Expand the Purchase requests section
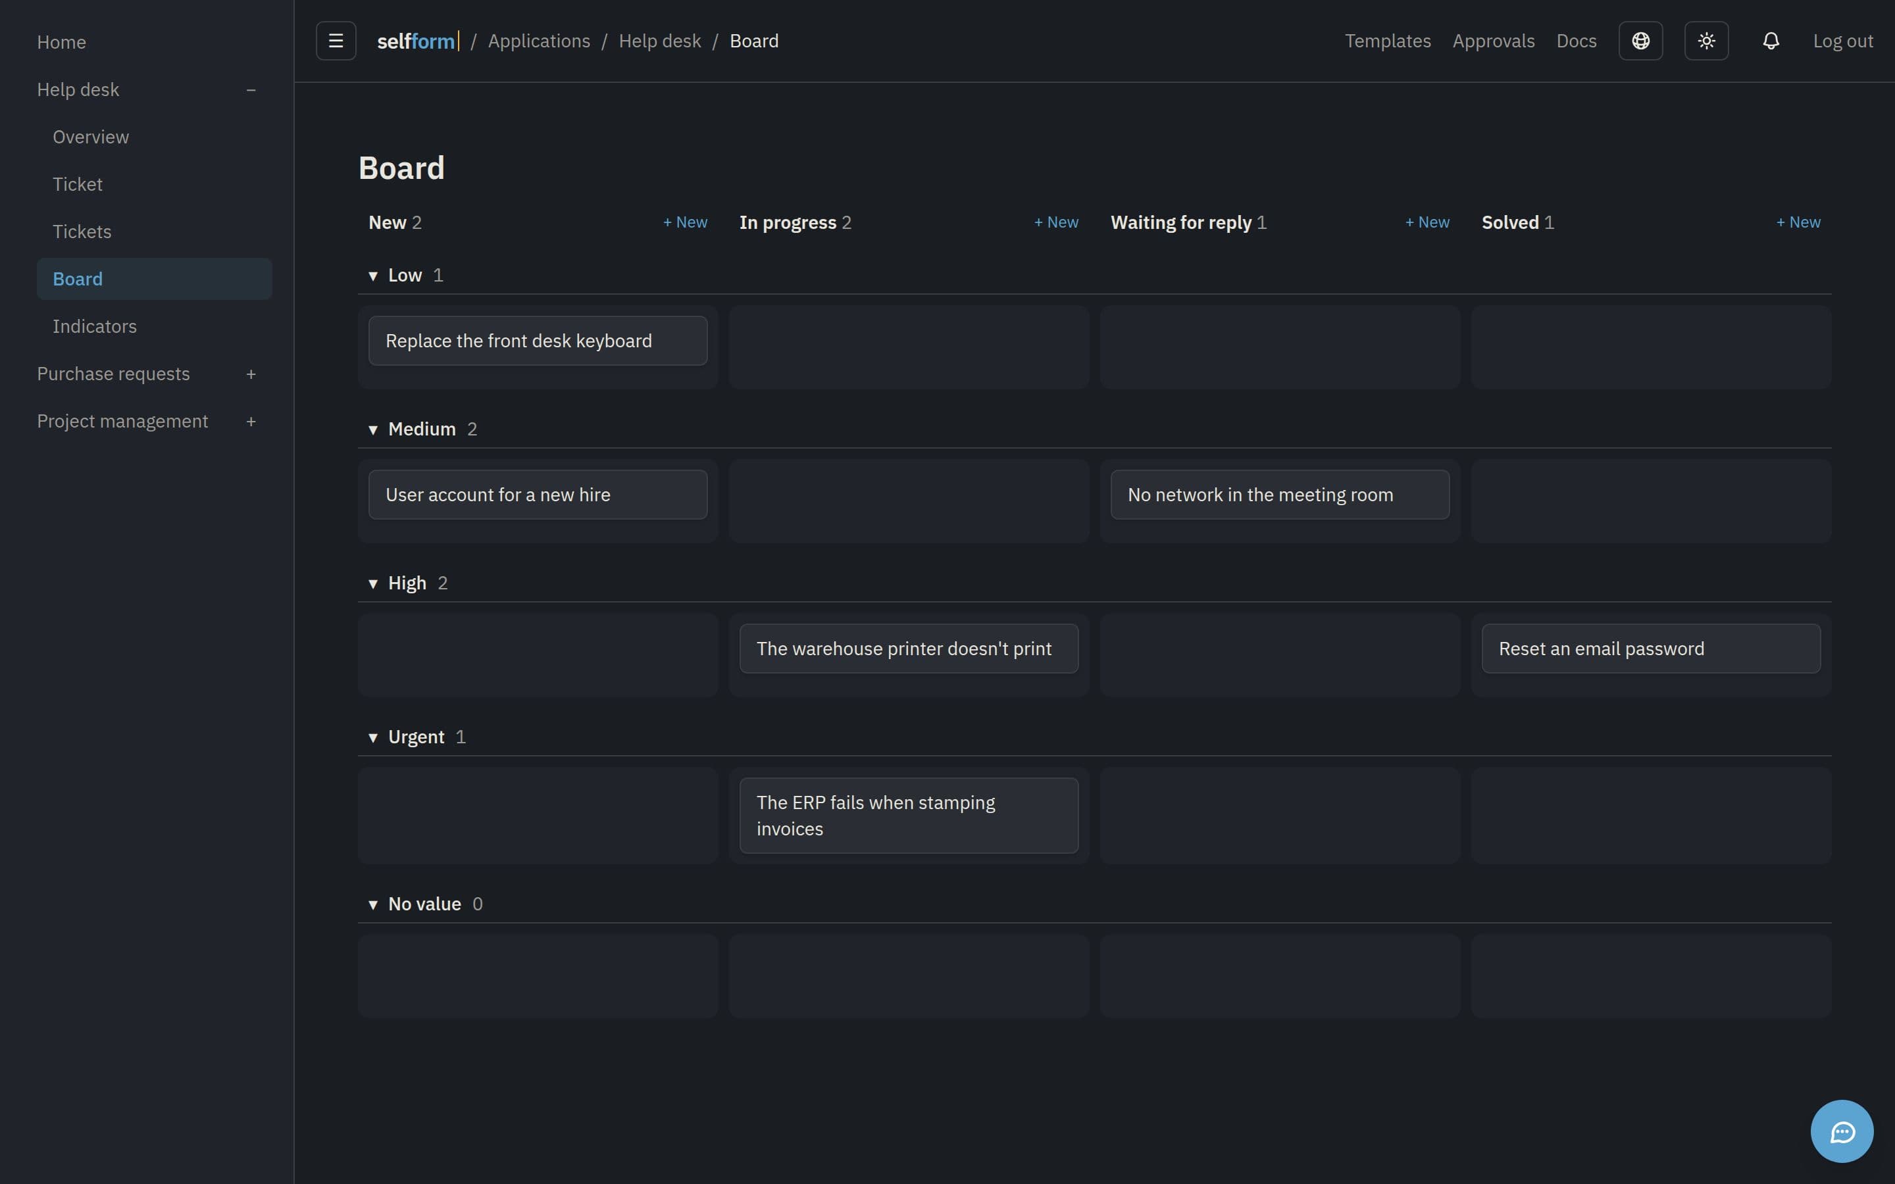The width and height of the screenshot is (1895, 1184). tap(251, 374)
